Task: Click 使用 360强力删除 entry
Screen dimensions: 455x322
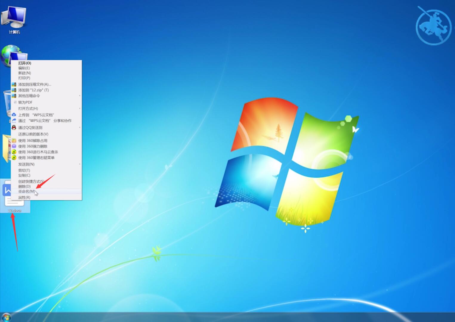Action: 46,146
